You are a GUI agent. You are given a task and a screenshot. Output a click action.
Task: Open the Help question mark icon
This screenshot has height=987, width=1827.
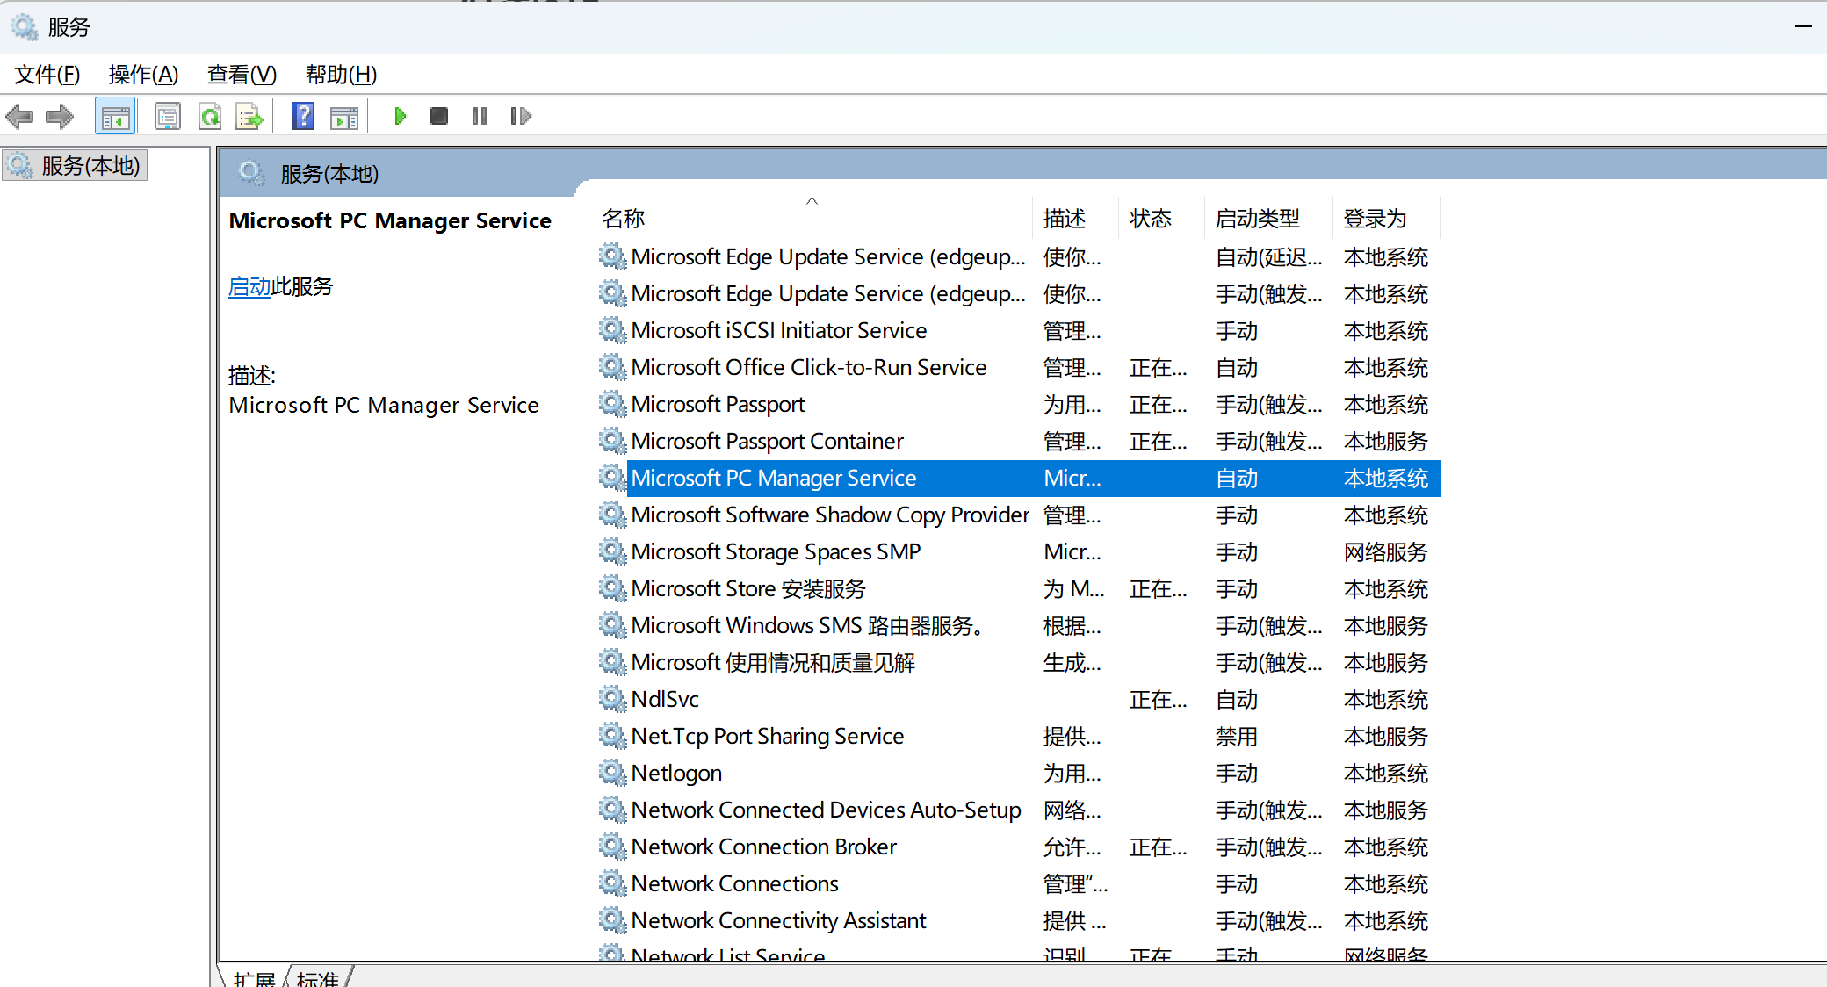(303, 116)
